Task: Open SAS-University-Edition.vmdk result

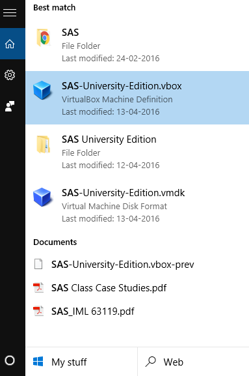Action: [x=137, y=205]
